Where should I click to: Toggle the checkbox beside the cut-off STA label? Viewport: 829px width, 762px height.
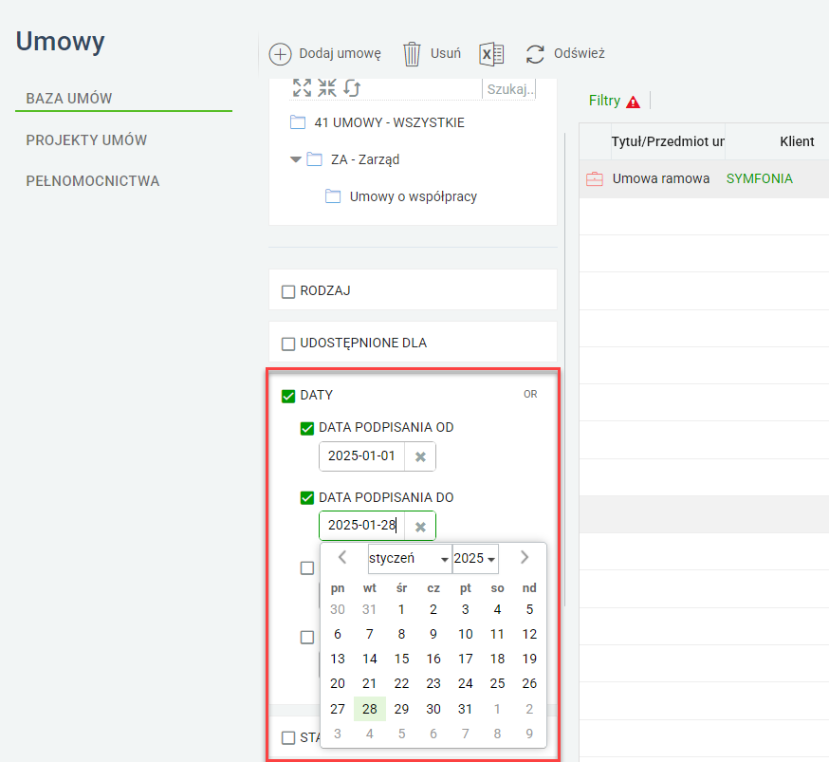pyautogui.click(x=288, y=737)
